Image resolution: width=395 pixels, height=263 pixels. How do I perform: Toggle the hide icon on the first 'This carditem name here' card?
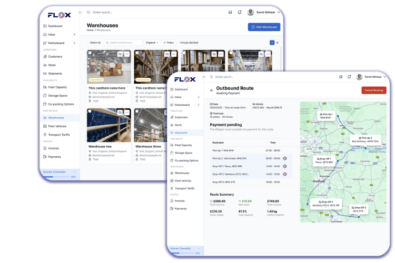click(x=120, y=54)
